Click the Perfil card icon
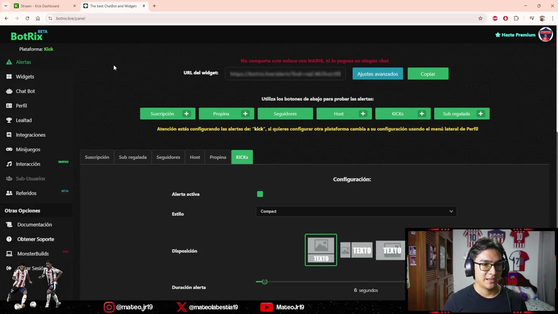Viewport: 558px width, 314px height. click(x=9, y=106)
